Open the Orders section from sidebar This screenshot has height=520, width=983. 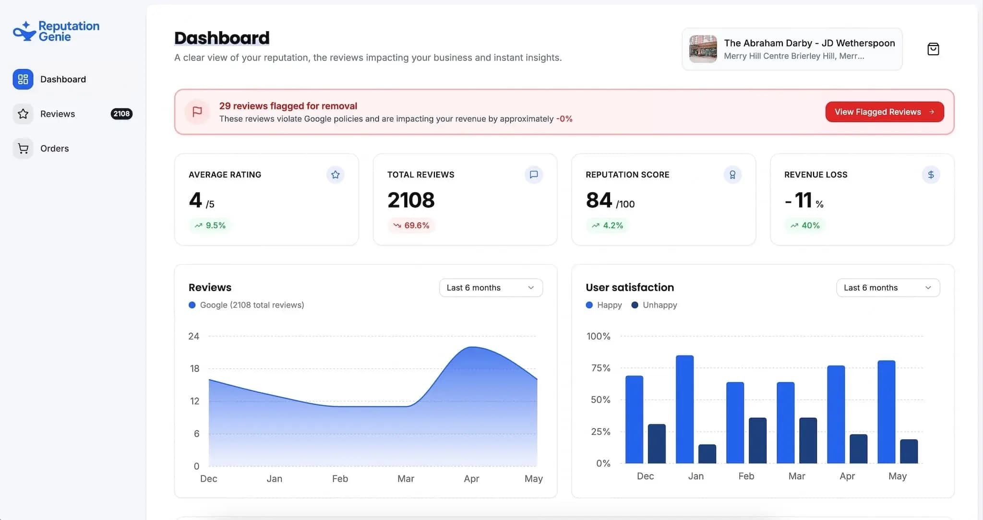54,148
